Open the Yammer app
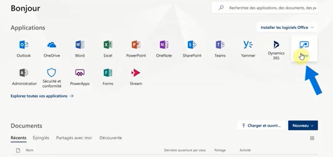This screenshot has height=157, width=333. click(248, 49)
